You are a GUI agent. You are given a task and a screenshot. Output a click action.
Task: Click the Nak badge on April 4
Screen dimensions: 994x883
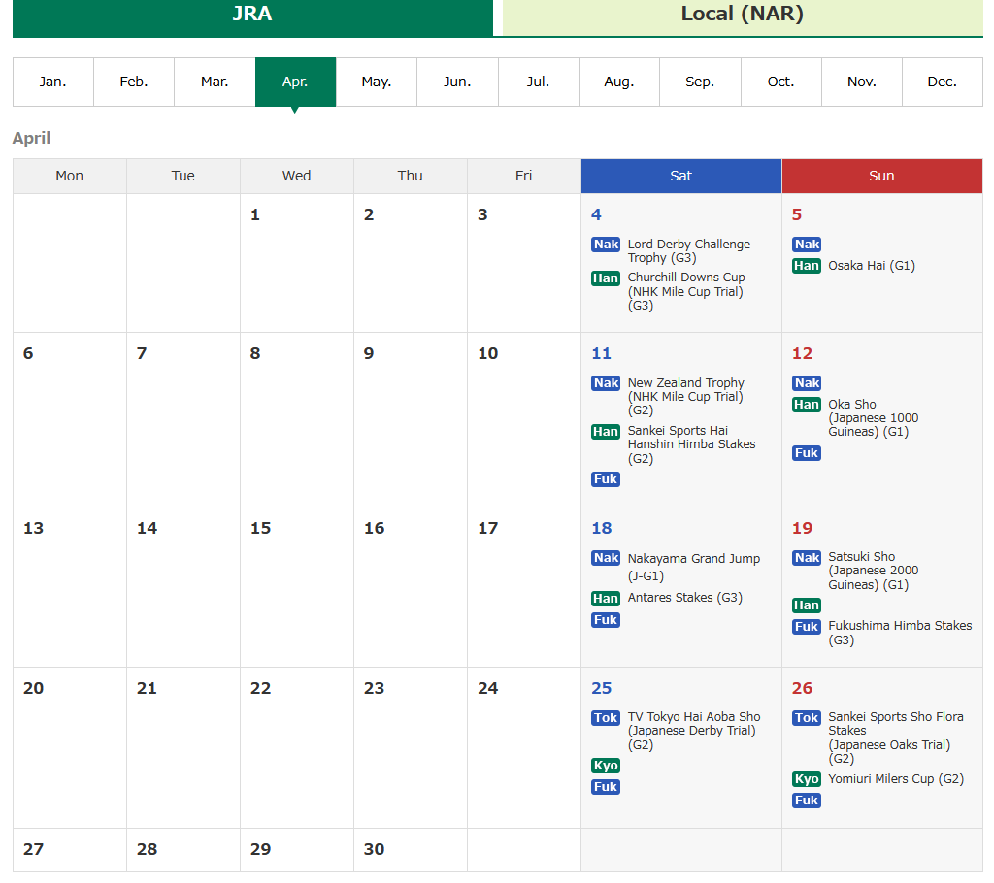(x=606, y=245)
